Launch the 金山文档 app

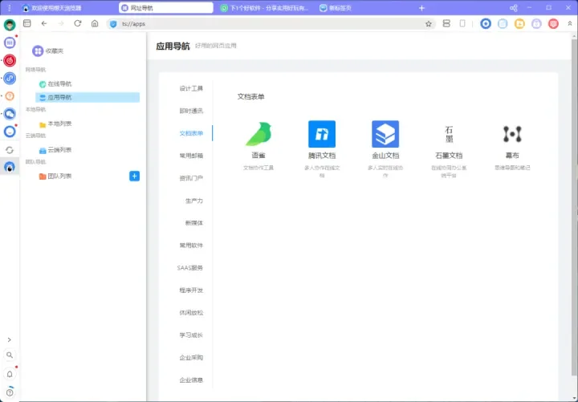point(385,148)
